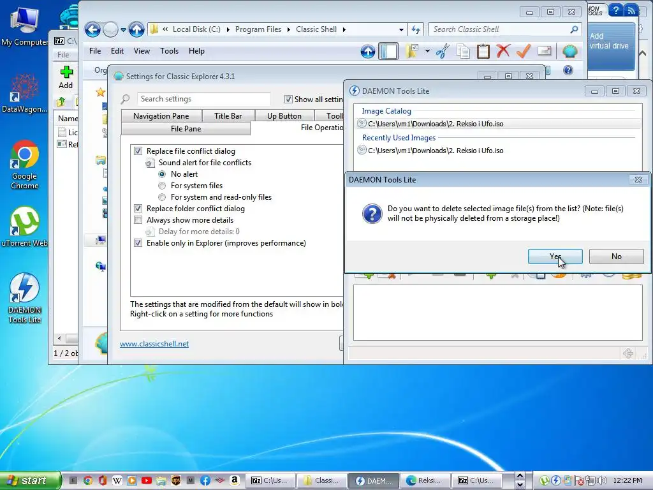Open the dropdown arrow beside folder options icon

[427, 51]
